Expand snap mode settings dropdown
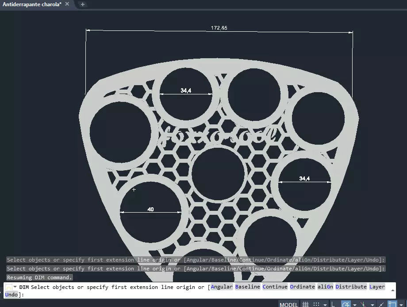Viewport: 407px width, 307px height. coord(325,305)
